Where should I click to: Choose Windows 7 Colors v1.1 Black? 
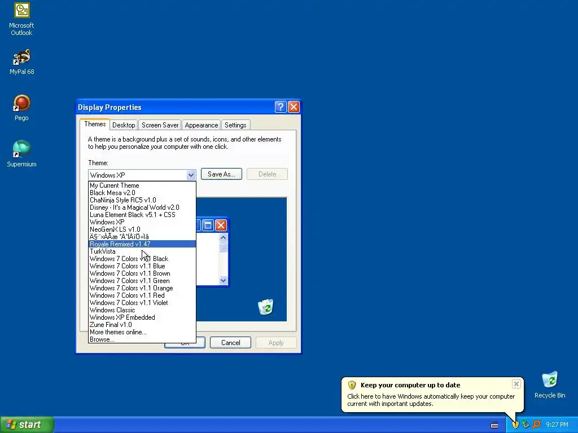(x=142, y=259)
